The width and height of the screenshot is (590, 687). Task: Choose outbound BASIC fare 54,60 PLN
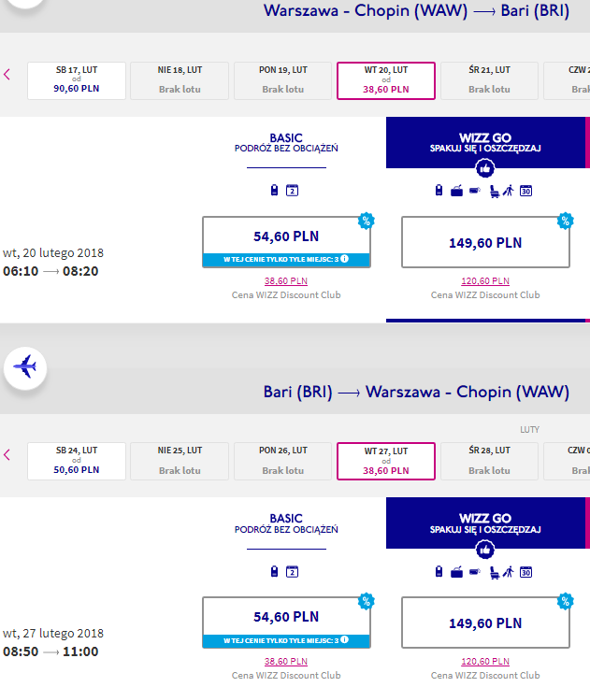[x=286, y=242]
